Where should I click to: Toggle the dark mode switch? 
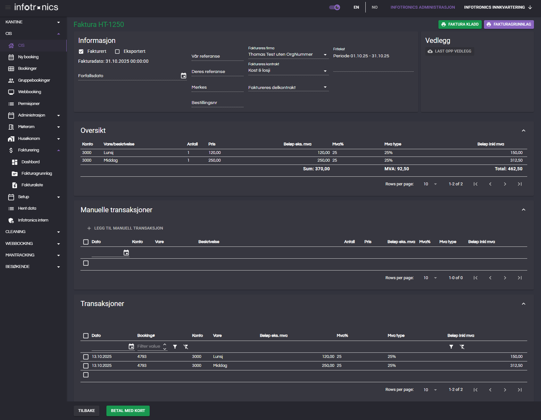335,7
